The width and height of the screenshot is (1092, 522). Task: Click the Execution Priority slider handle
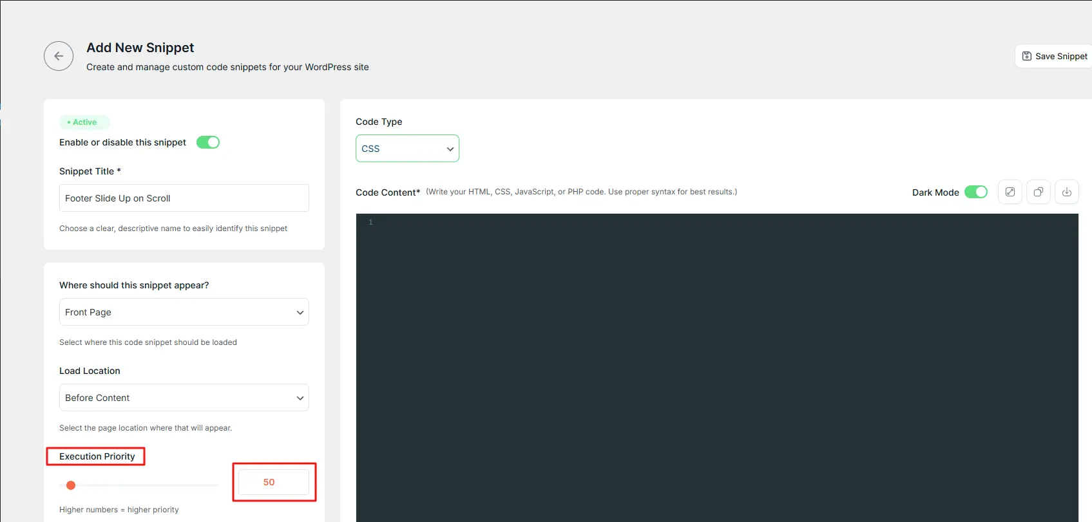pos(71,485)
